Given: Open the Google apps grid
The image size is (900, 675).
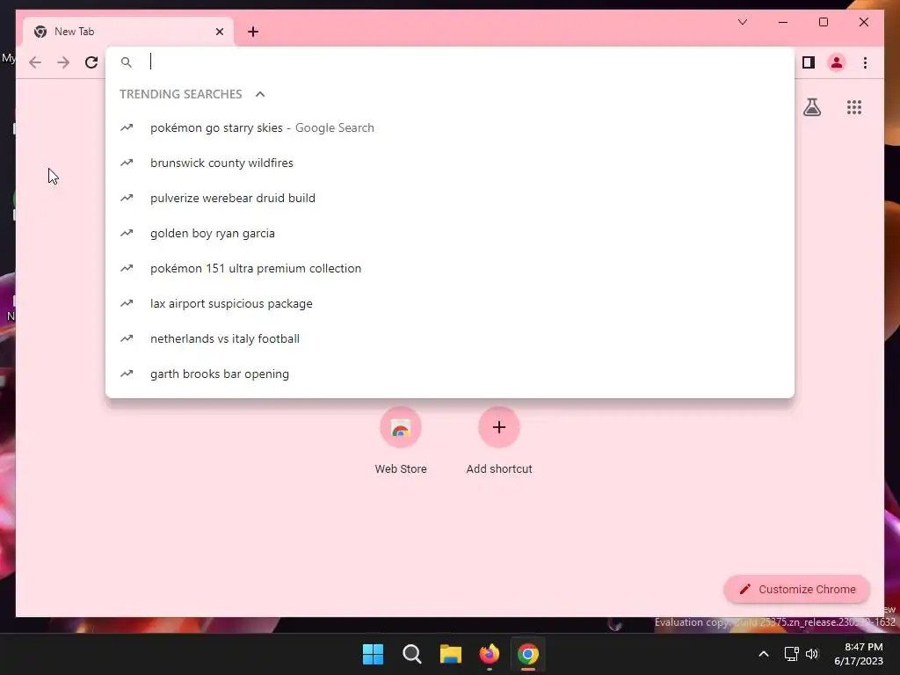Looking at the screenshot, I should tap(854, 107).
